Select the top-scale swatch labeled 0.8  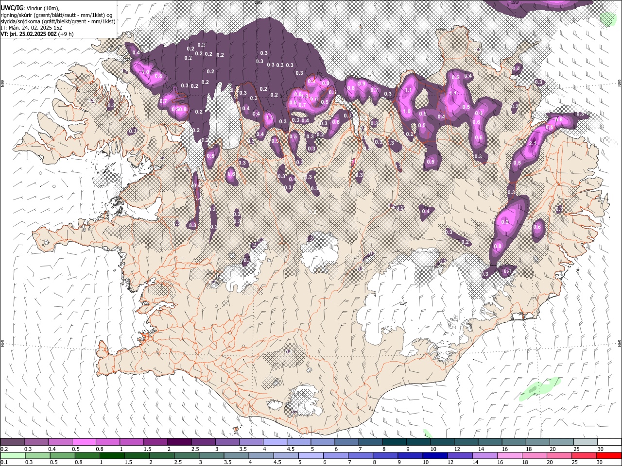tap(107, 442)
